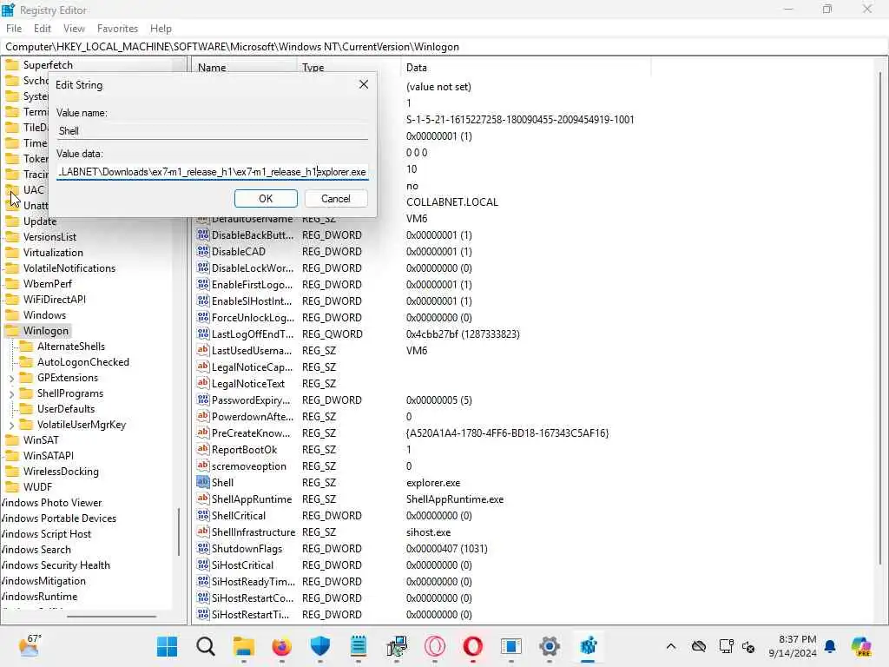The image size is (889, 667).
Task: Click the Superfetch folder icon
Action: pos(12,64)
